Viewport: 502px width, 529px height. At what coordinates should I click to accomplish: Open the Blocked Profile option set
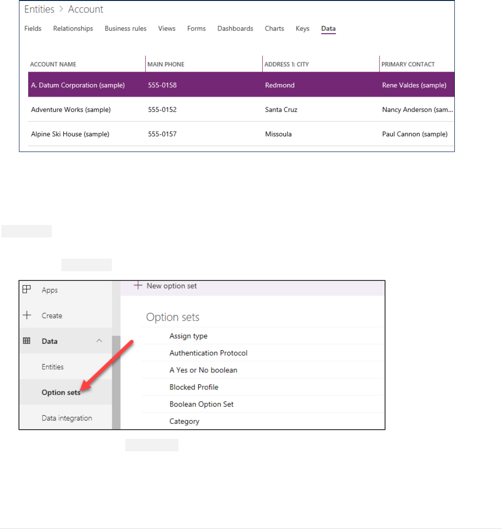point(194,387)
